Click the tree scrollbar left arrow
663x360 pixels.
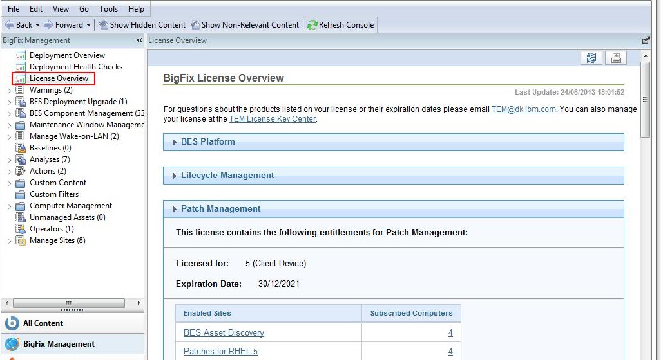(6, 303)
